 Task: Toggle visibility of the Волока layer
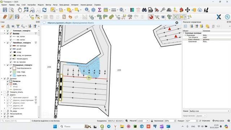[8, 34]
